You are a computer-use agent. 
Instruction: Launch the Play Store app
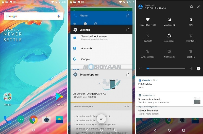click(59, 97)
